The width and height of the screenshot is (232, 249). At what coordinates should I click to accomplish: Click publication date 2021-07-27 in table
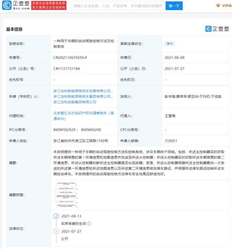coord(174,69)
